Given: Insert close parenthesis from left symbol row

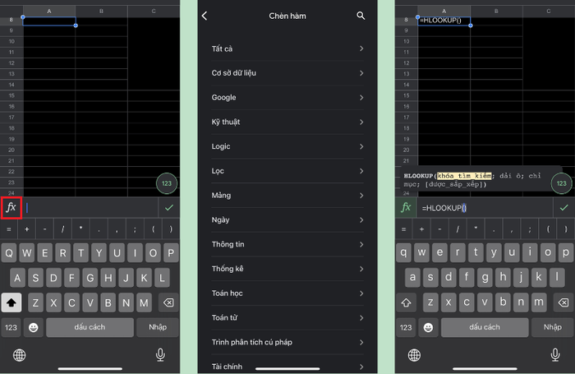Looking at the screenshot, I should pyautogui.click(x=171, y=229).
